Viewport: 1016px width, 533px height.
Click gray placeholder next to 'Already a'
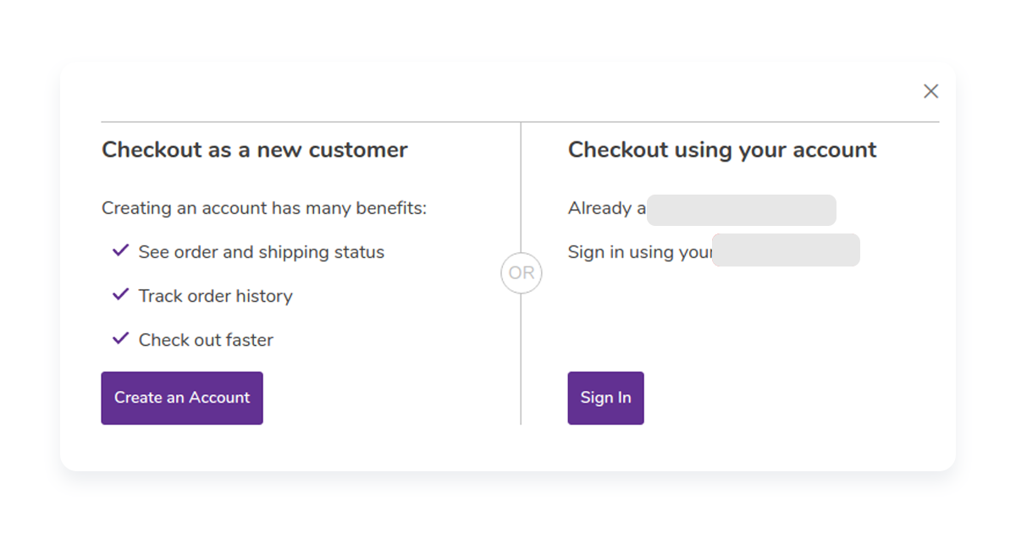click(742, 210)
